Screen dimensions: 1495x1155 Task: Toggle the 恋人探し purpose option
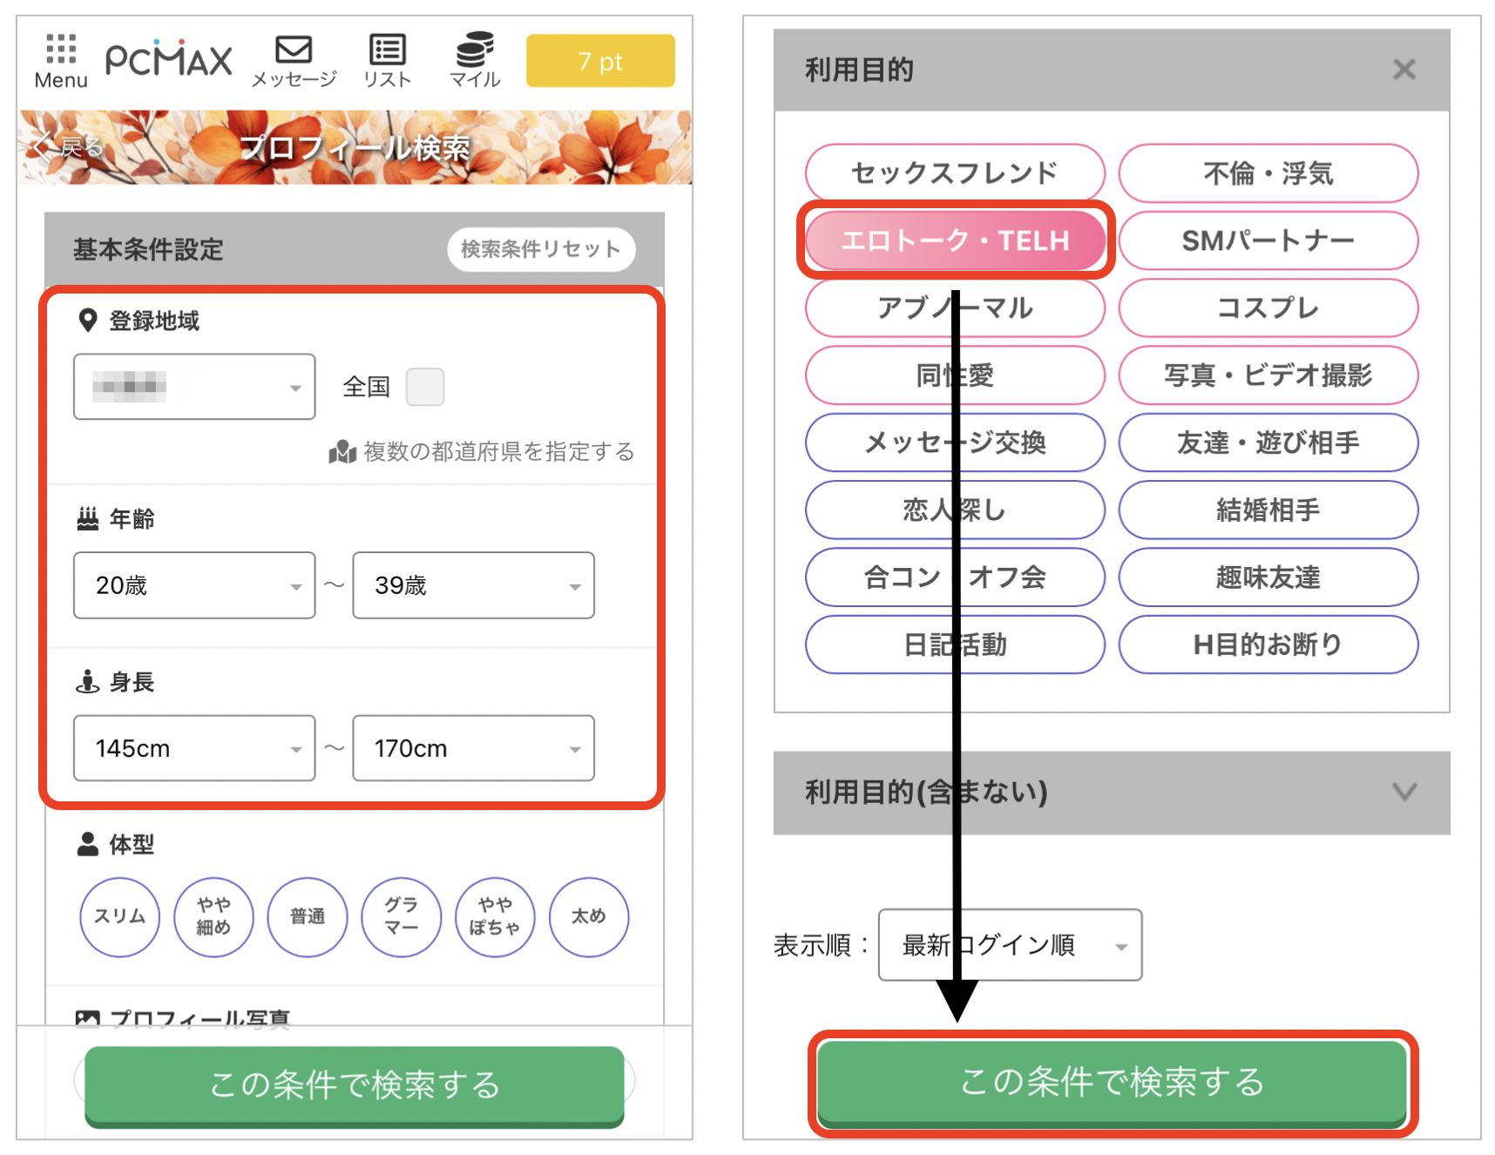[x=955, y=510]
